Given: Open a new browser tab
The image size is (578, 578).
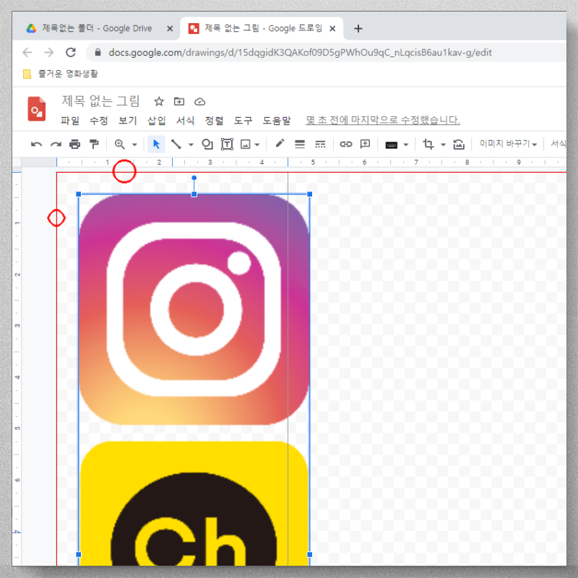Looking at the screenshot, I should pos(358,29).
